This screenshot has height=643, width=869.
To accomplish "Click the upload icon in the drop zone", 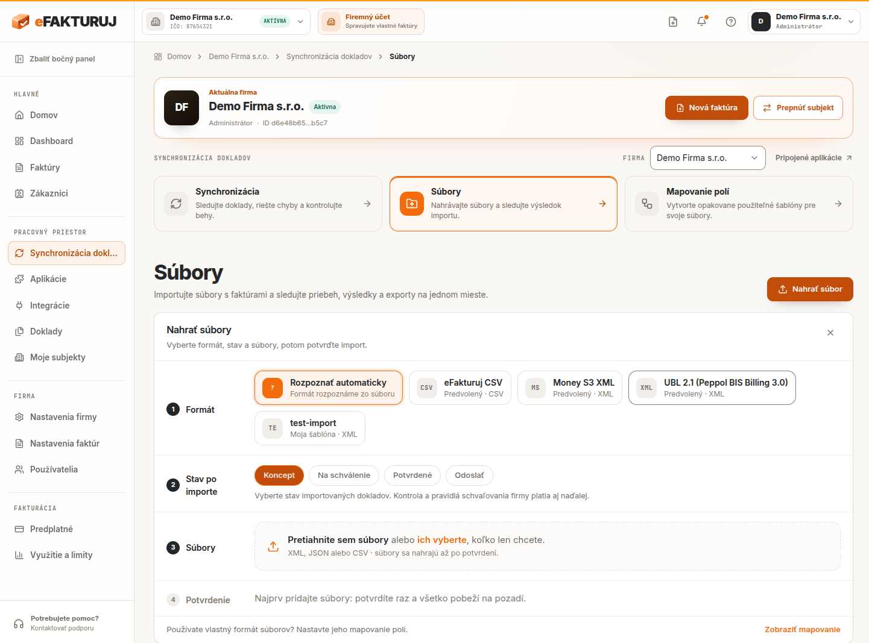I will (x=273, y=547).
